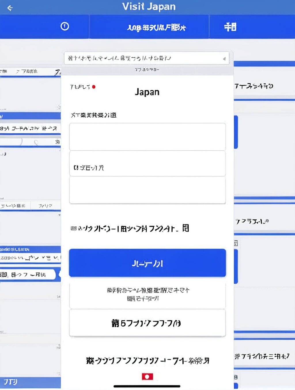295x390 pixels.
Task: Select the middle field containing placeholder text
Action: 147,164
